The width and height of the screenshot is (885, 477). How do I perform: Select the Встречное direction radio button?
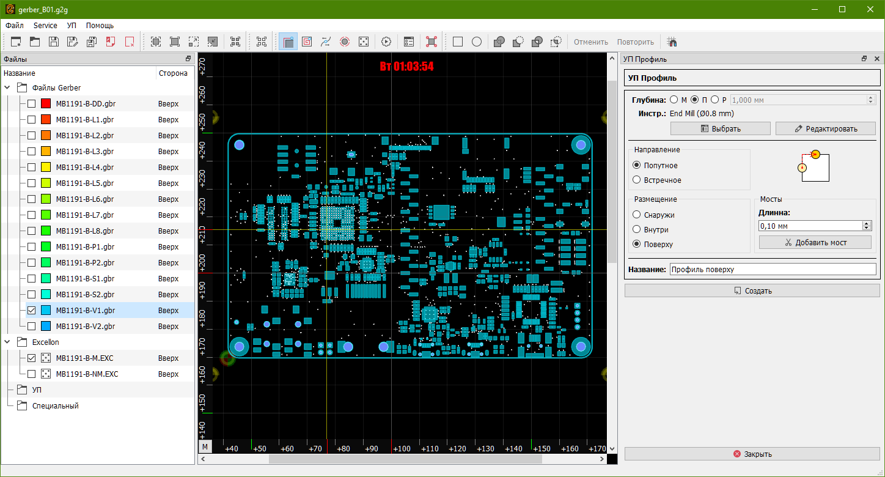pyautogui.click(x=637, y=180)
